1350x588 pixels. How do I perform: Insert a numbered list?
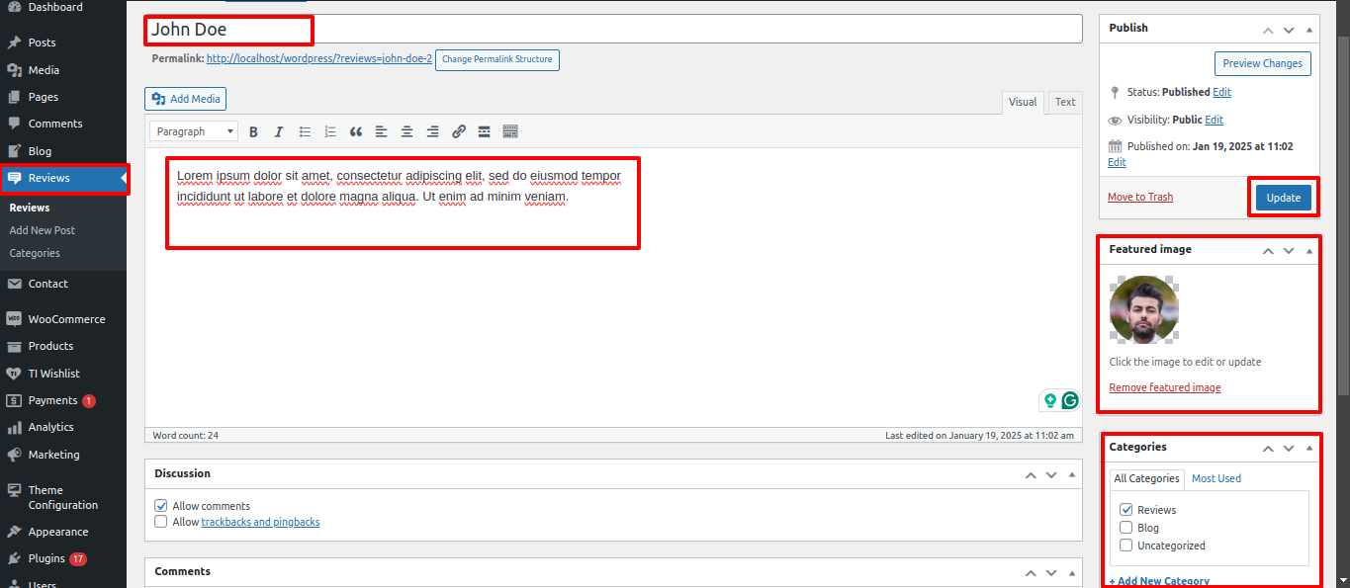330,131
